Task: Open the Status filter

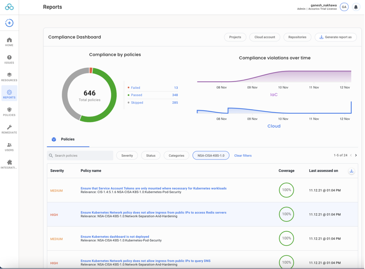Action: (151, 155)
